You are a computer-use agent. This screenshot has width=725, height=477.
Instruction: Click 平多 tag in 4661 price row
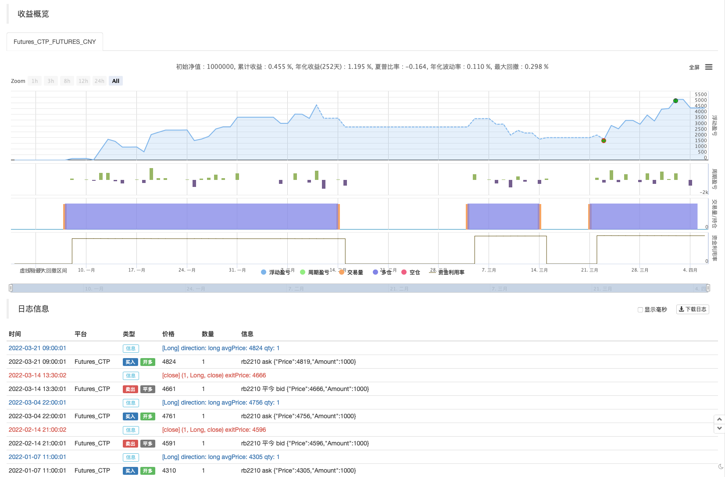tap(148, 389)
